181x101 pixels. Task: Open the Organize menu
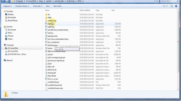click(7, 6)
